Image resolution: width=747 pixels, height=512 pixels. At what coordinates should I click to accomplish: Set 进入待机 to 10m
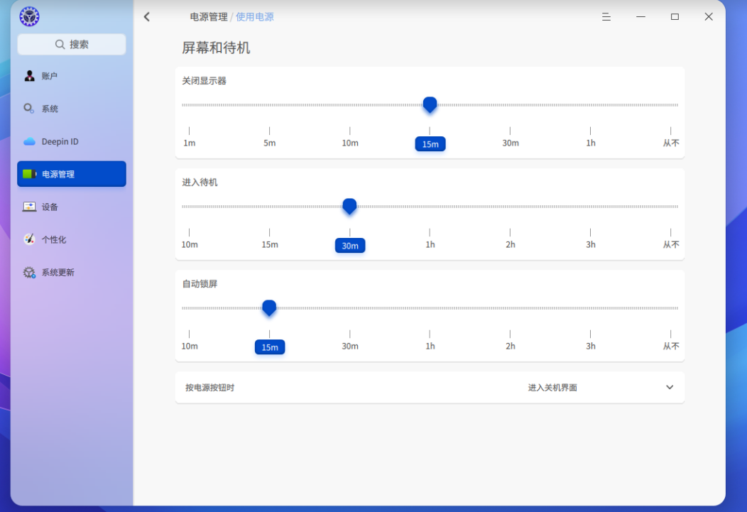[189, 244]
